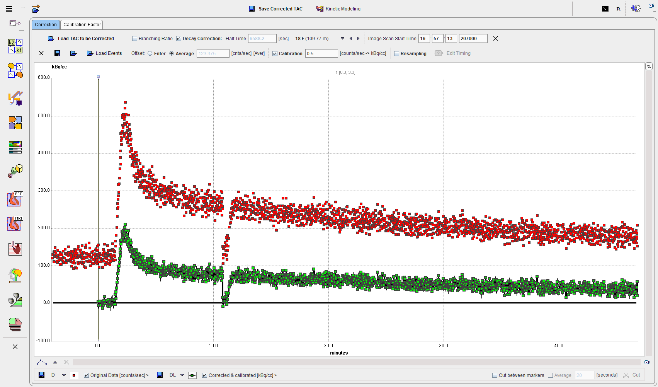This screenshot has width=658, height=387.
Task: Click the scan start hour field 16
Action: [424, 39]
